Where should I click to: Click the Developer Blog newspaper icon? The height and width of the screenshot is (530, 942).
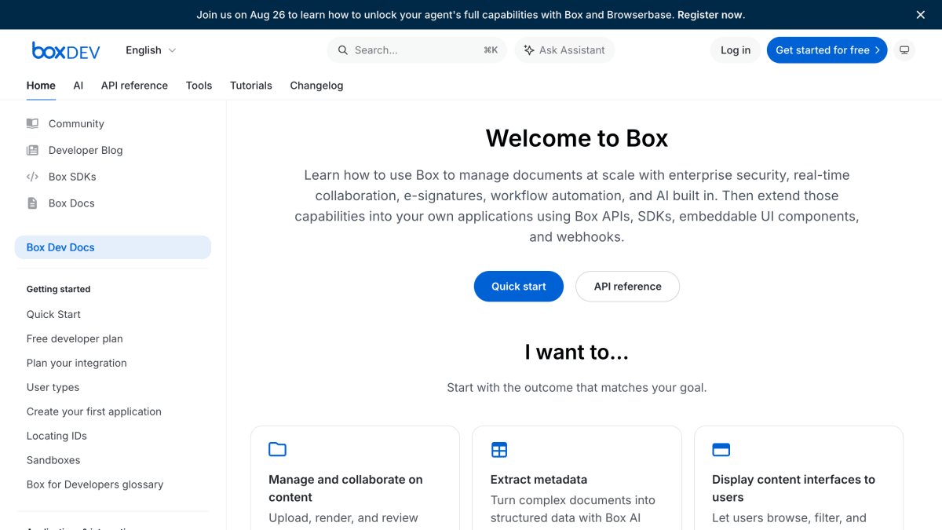tap(32, 150)
